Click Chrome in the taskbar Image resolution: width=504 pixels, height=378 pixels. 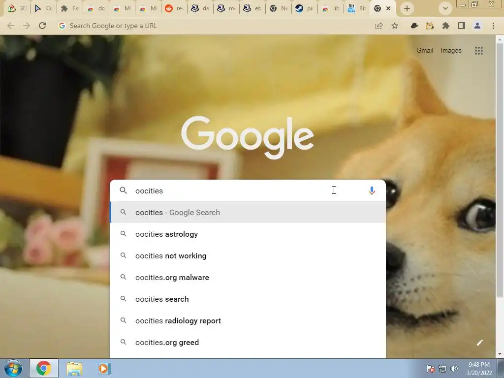click(44, 368)
